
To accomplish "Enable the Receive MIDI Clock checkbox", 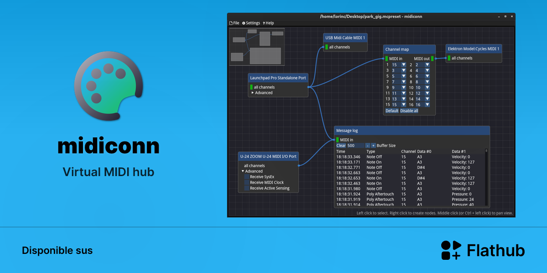I will (247, 182).
